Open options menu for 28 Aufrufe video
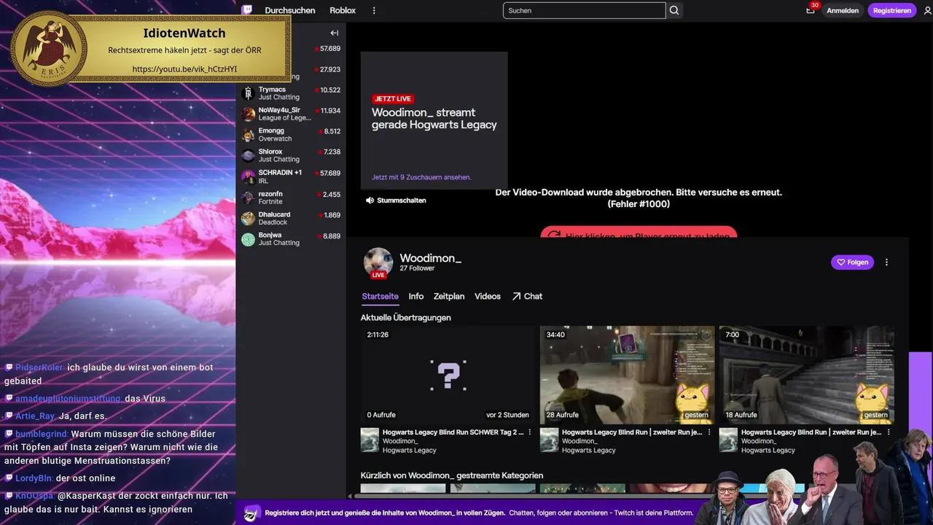 709,432
